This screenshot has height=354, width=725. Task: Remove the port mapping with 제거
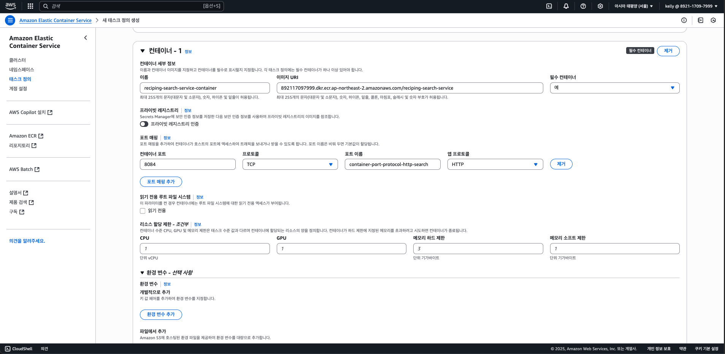pos(561,164)
